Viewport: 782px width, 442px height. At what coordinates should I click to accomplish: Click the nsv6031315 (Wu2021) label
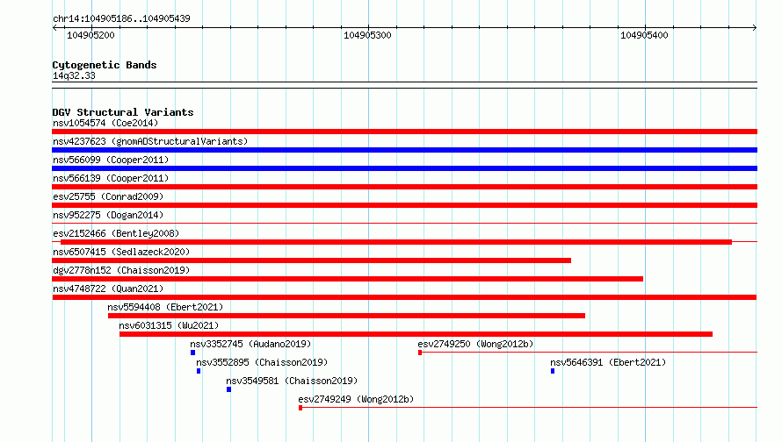click(x=169, y=325)
